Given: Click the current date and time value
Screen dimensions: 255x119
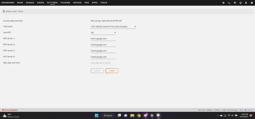Looking at the screenshot, I should point(106,21).
